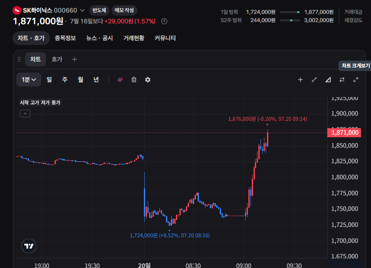Click the 1,724,000원 low price annotation
371x268 pixels.
pos(169,236)
